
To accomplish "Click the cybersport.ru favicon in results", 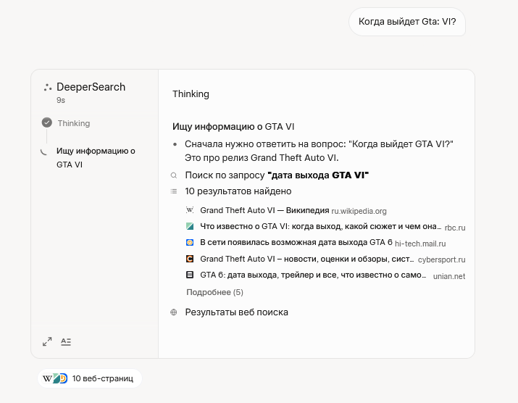I will (x=190, y=259).
